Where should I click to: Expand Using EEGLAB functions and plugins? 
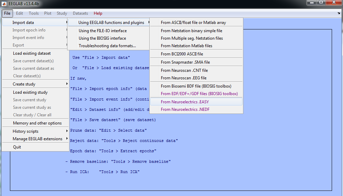109,23
